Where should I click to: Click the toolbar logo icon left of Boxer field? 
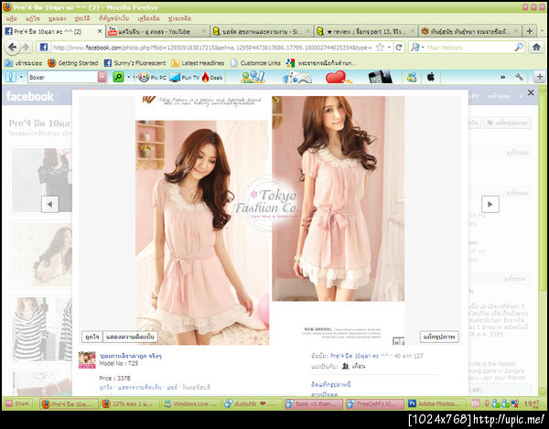click(x=10, y=77)
